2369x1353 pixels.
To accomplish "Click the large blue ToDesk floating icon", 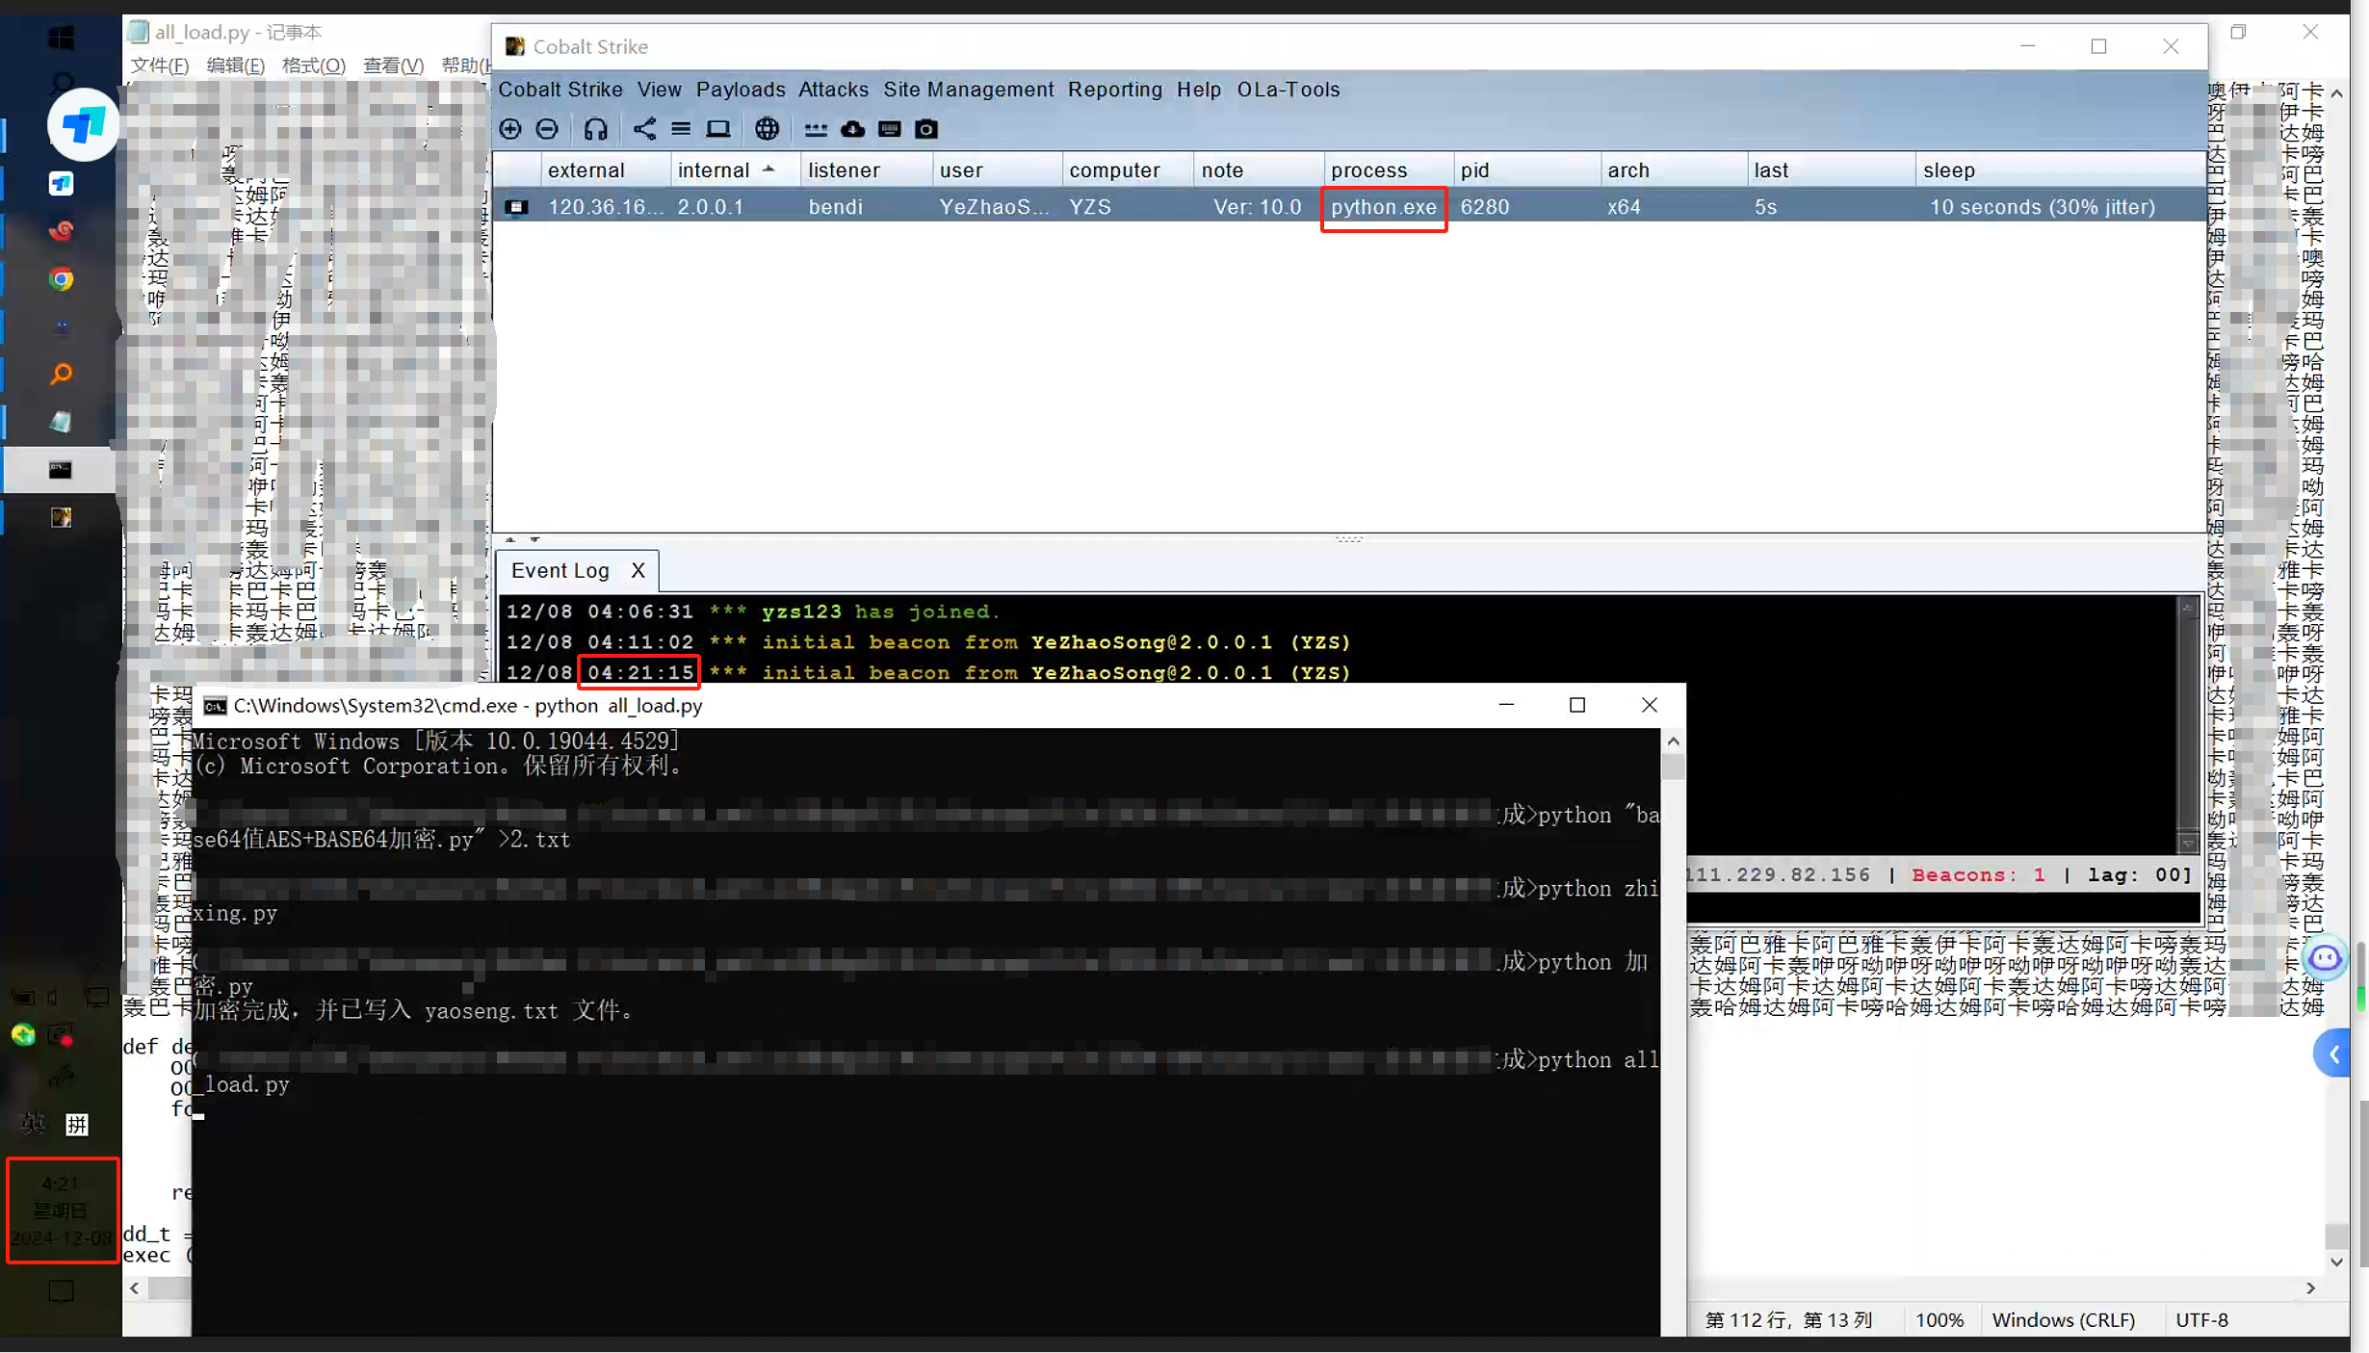I will [84, 125].
